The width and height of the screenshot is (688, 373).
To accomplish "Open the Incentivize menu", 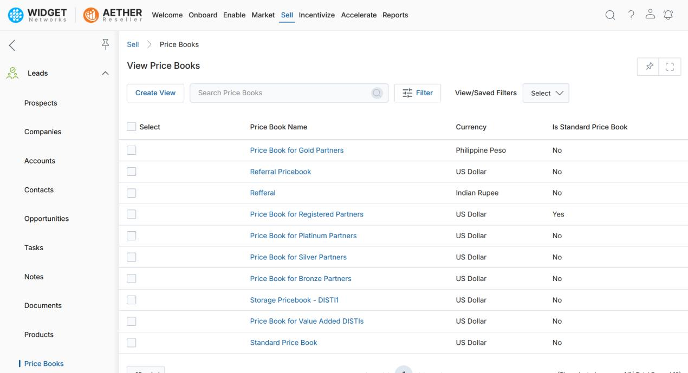I will tap(317, 15).
